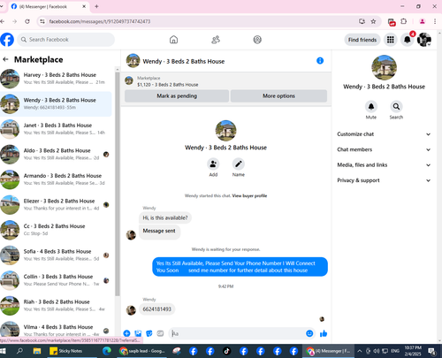Go back using the Marketplace back arrow
442x358 pixels.
(5, 59)
